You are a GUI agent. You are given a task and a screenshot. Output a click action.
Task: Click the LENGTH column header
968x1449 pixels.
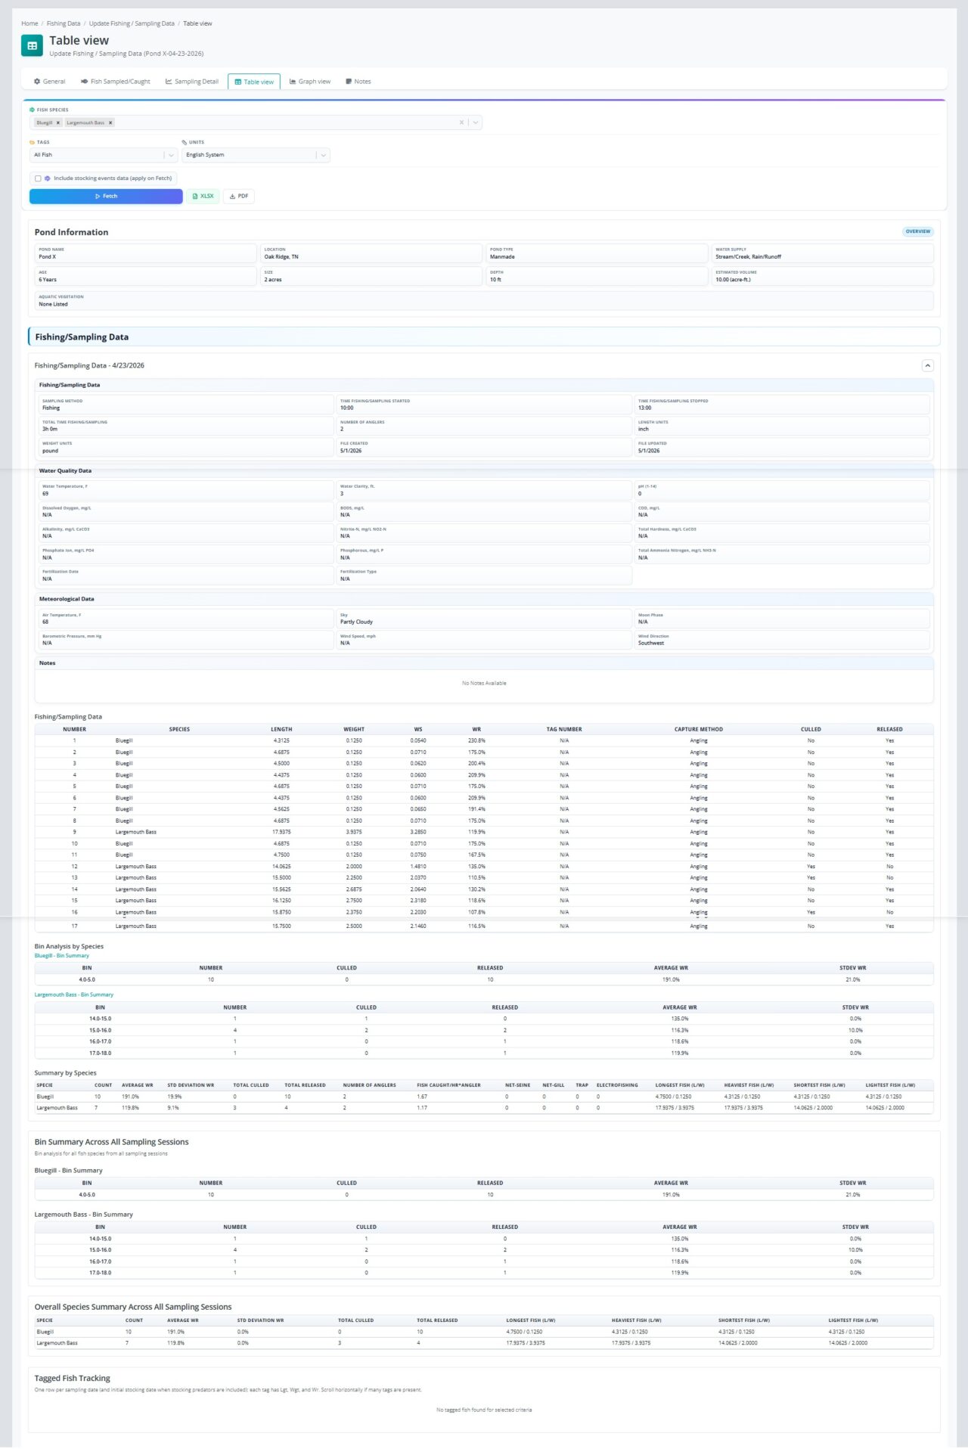tap(281, 730)
